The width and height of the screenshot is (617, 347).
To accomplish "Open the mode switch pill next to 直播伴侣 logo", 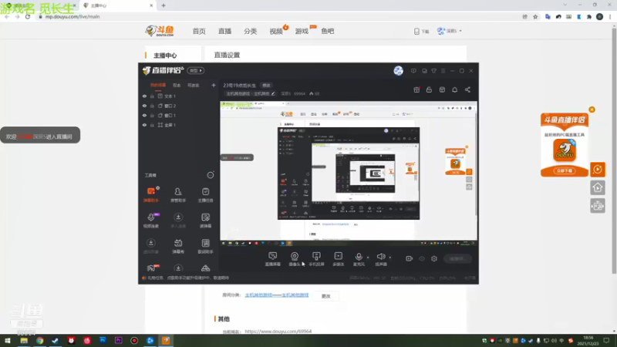I will click(x=196, y=71).
